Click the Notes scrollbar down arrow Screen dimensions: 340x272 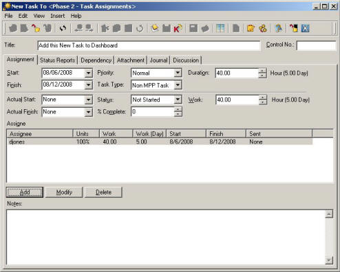point(329,260)
